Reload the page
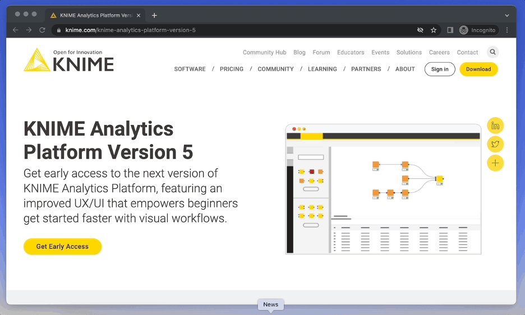 pos(42,30)
